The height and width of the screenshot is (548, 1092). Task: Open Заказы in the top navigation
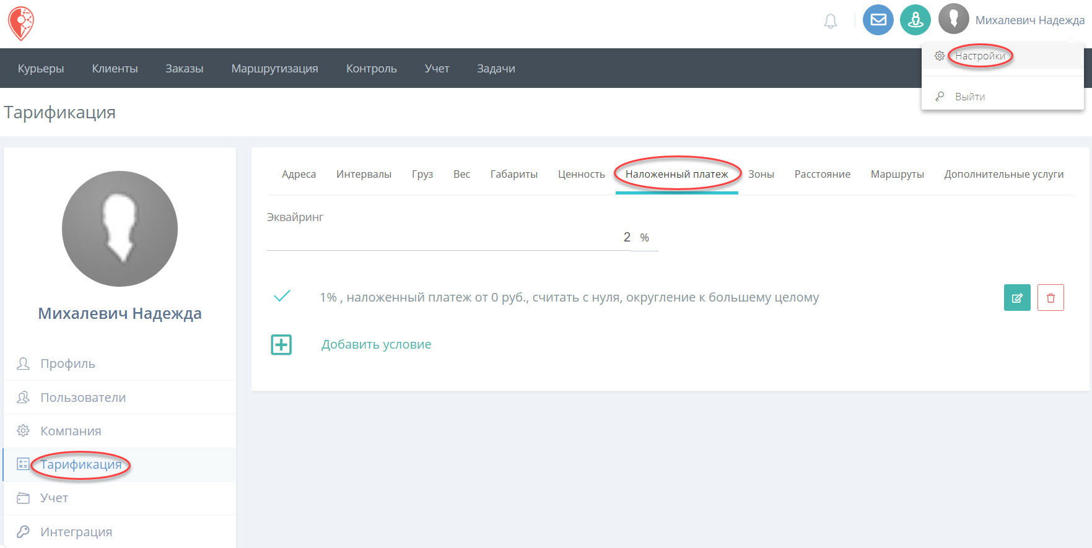click(x=185, y=69)
